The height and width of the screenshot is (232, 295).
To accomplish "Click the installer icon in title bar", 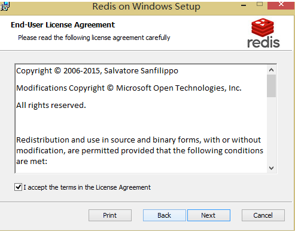I will tap(5, 6).
